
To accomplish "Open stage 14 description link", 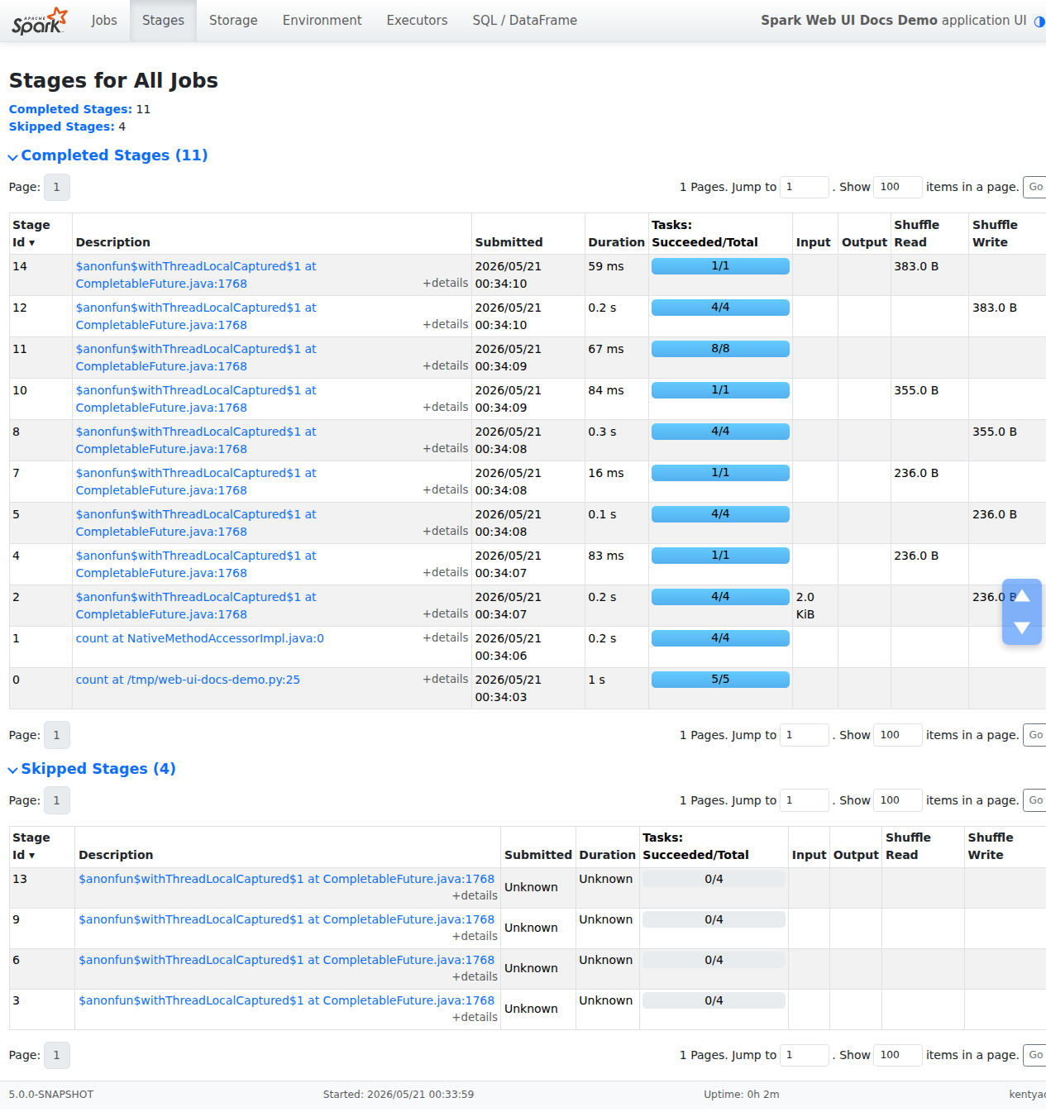I will [x=196, y=274].
